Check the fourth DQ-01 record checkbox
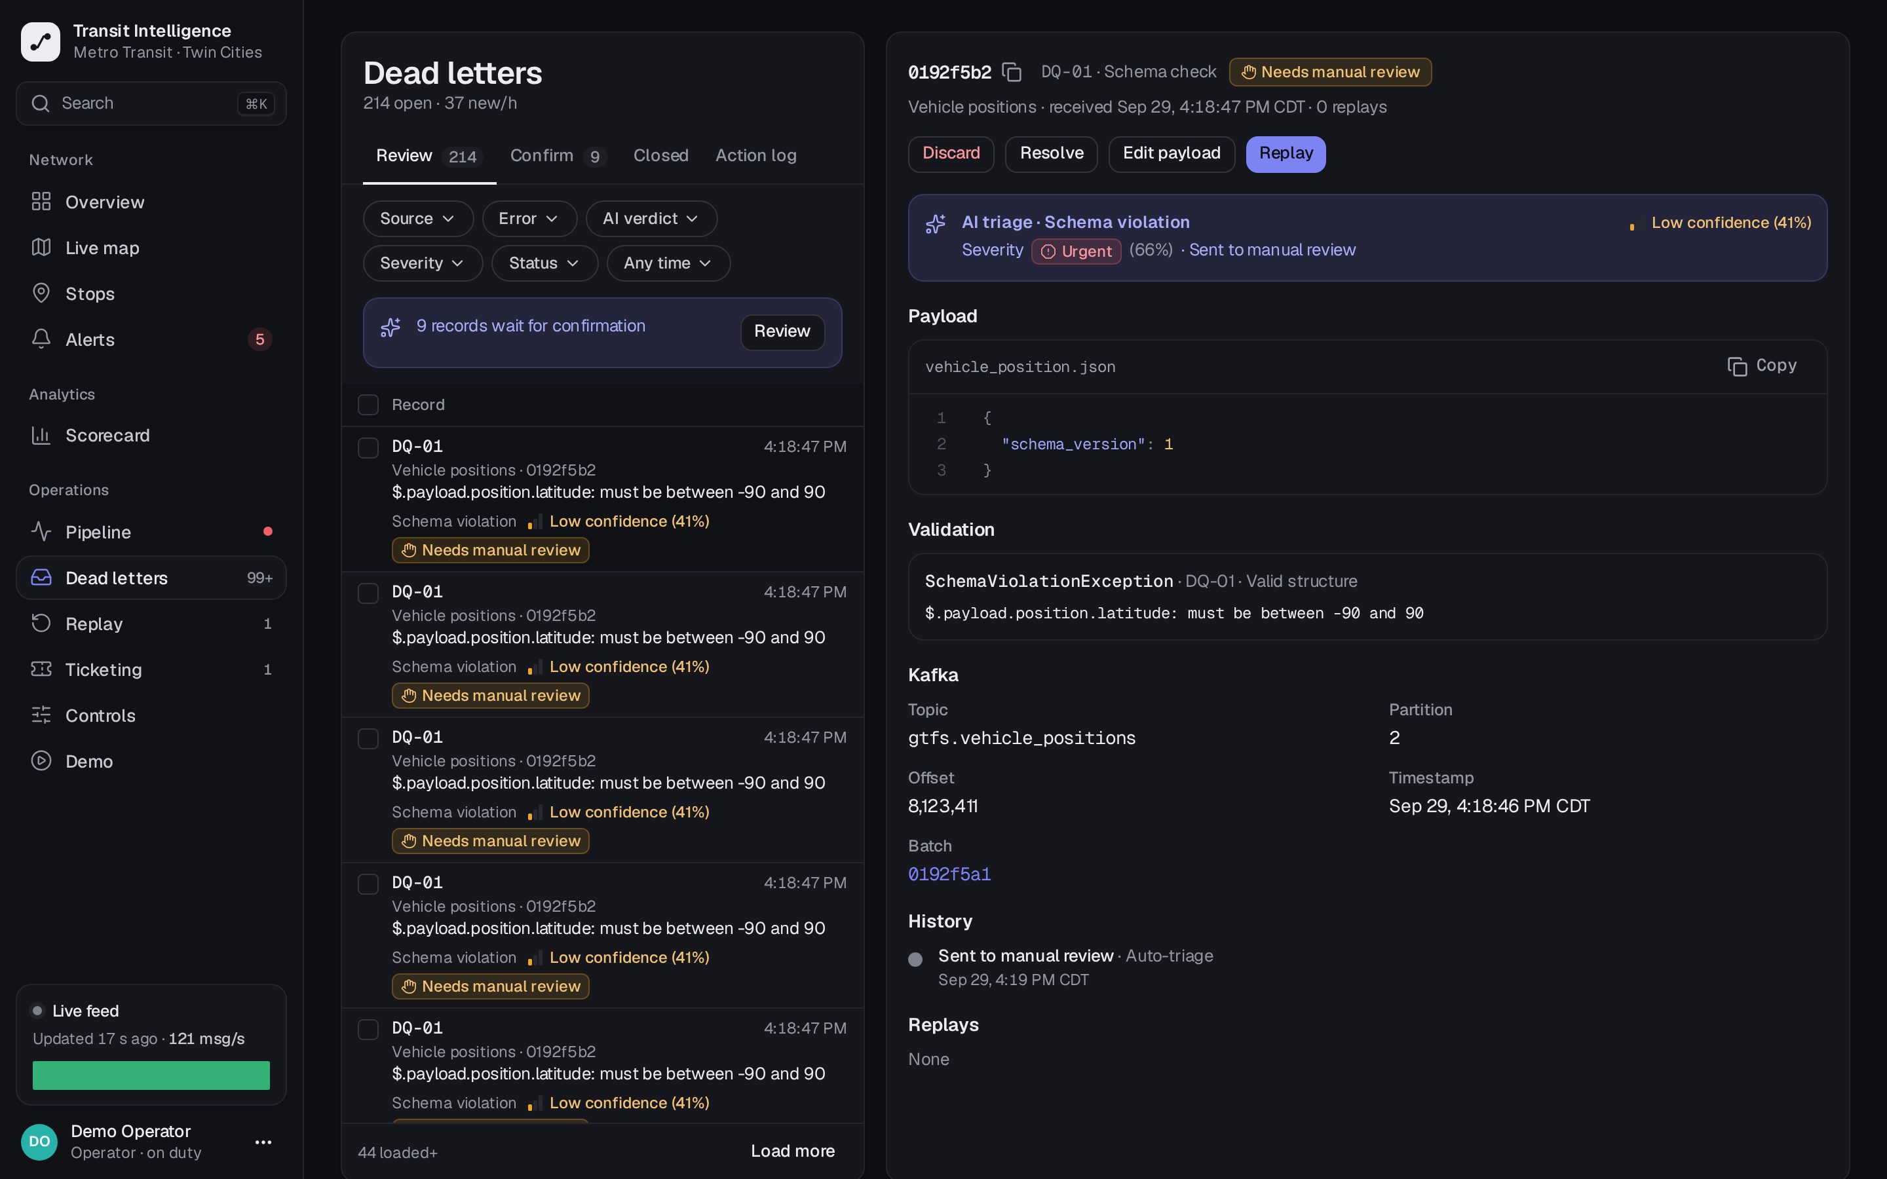1887x1179 pixels. (x=368, y=884)
